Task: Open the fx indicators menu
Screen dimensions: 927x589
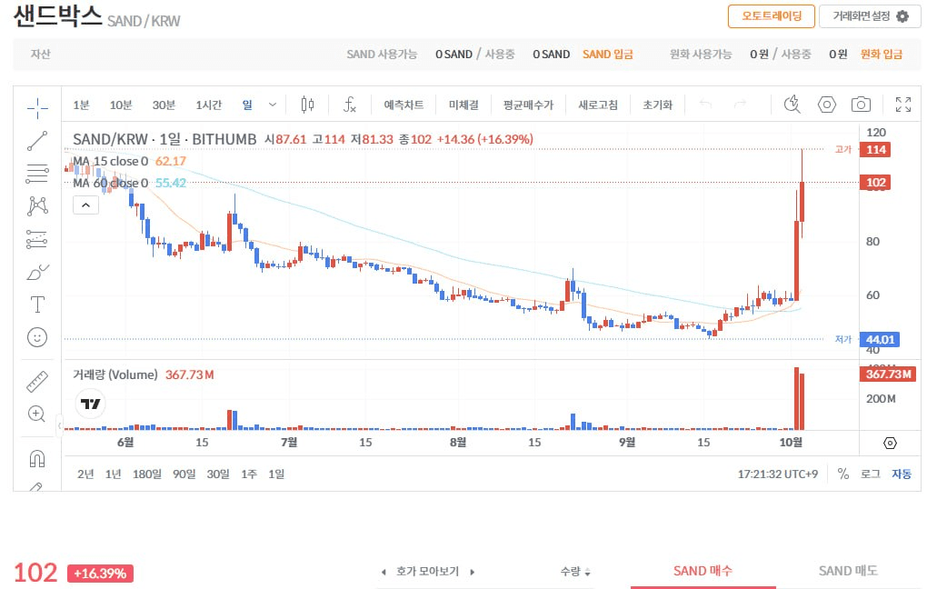Action: pos(349,105)
